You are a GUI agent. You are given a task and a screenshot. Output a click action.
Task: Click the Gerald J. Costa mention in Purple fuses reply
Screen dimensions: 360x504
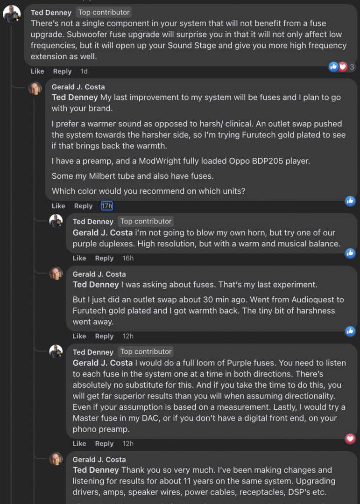pos(103,363)
